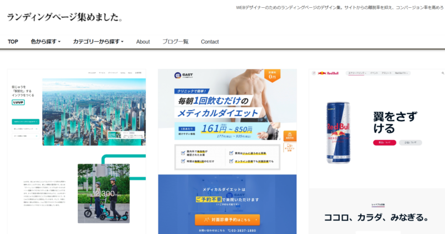Click the EAST clinic logo

pos(184,75)
